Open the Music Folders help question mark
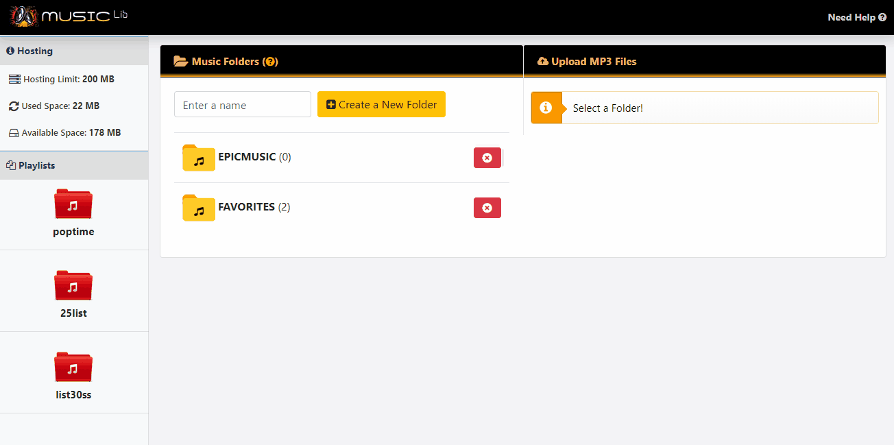 pos(271,61)
